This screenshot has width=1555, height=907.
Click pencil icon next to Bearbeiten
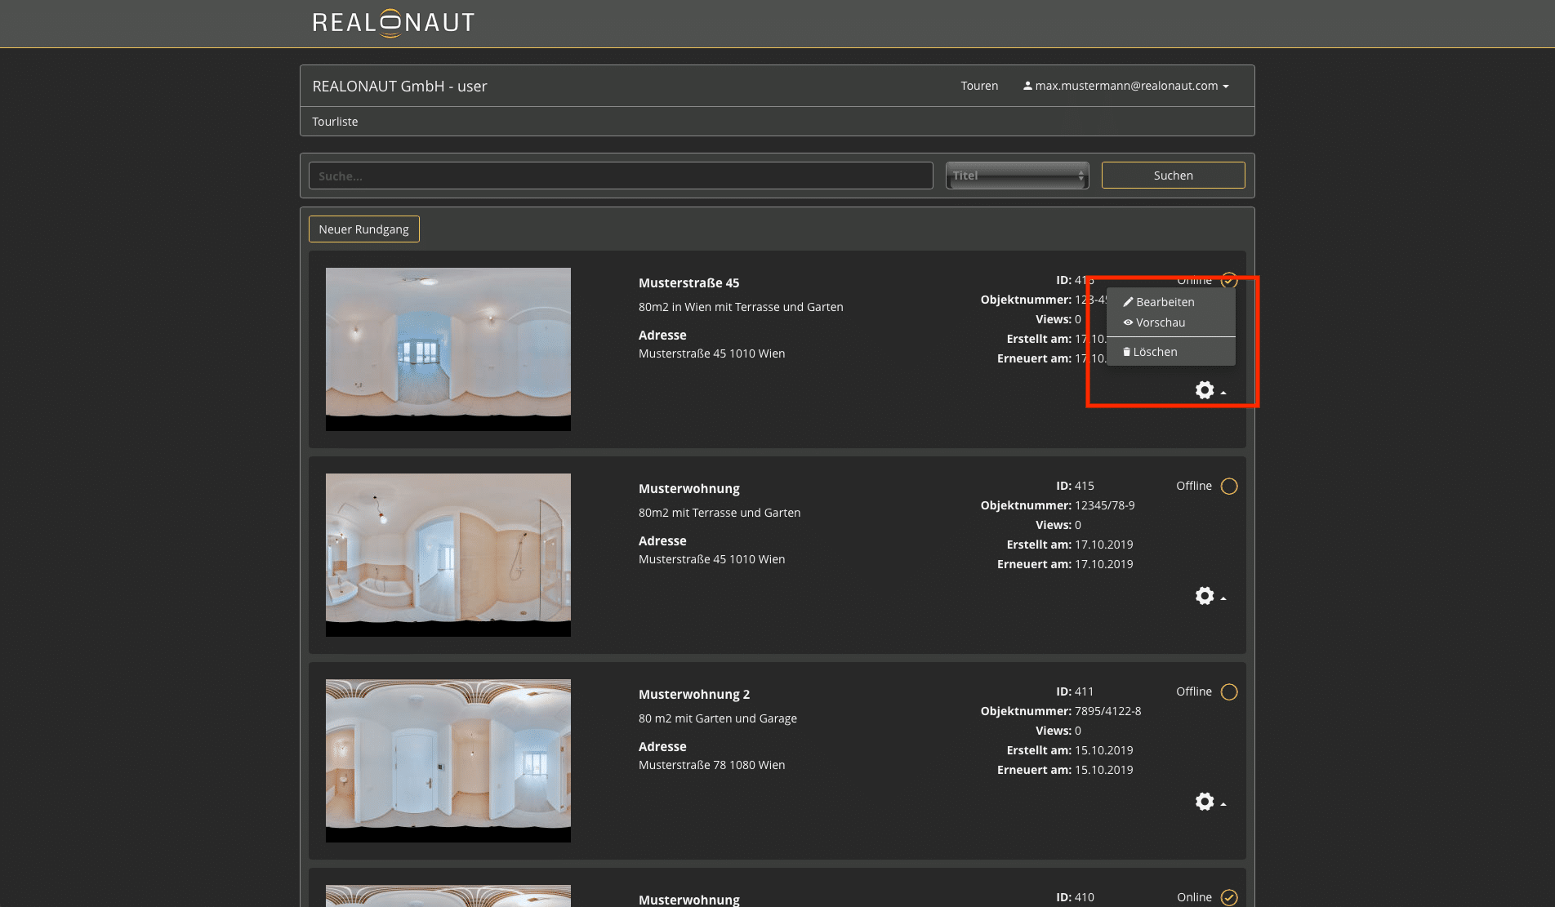tap(1128, 302)
